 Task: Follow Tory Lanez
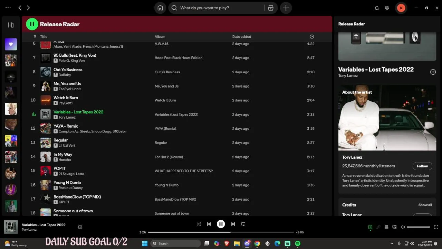pos(422,166)
